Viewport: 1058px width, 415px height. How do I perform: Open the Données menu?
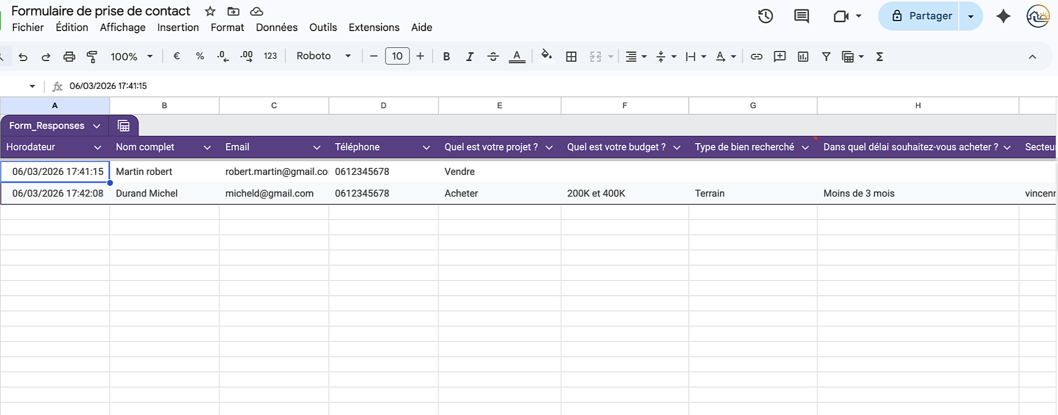point(276,27)
